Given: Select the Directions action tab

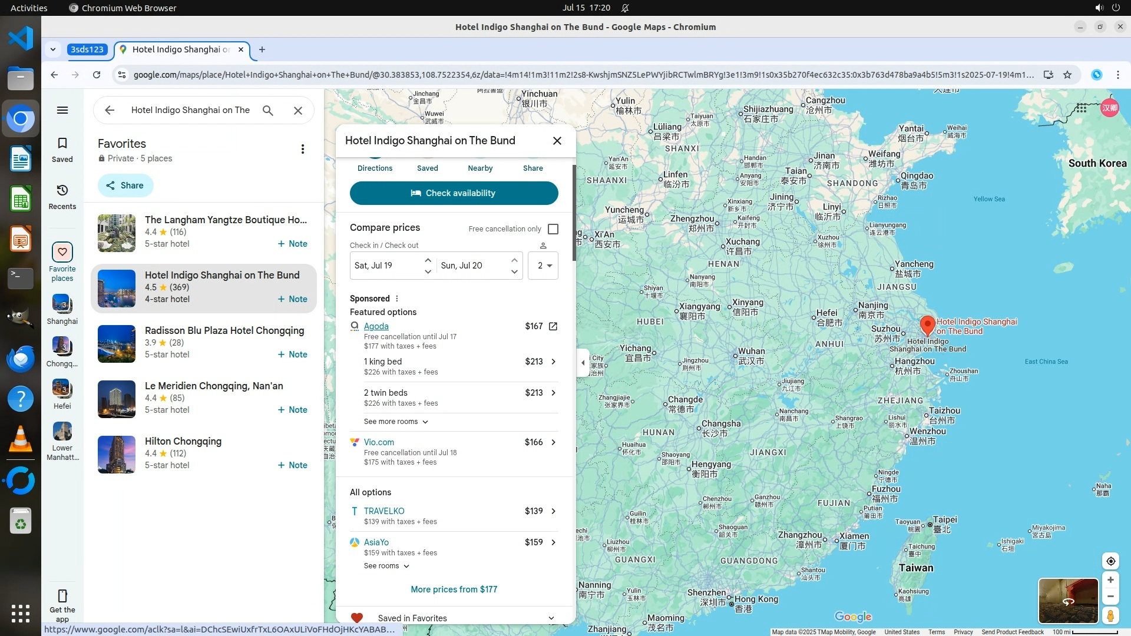Looking at the screenshot, I should point(375,168).
